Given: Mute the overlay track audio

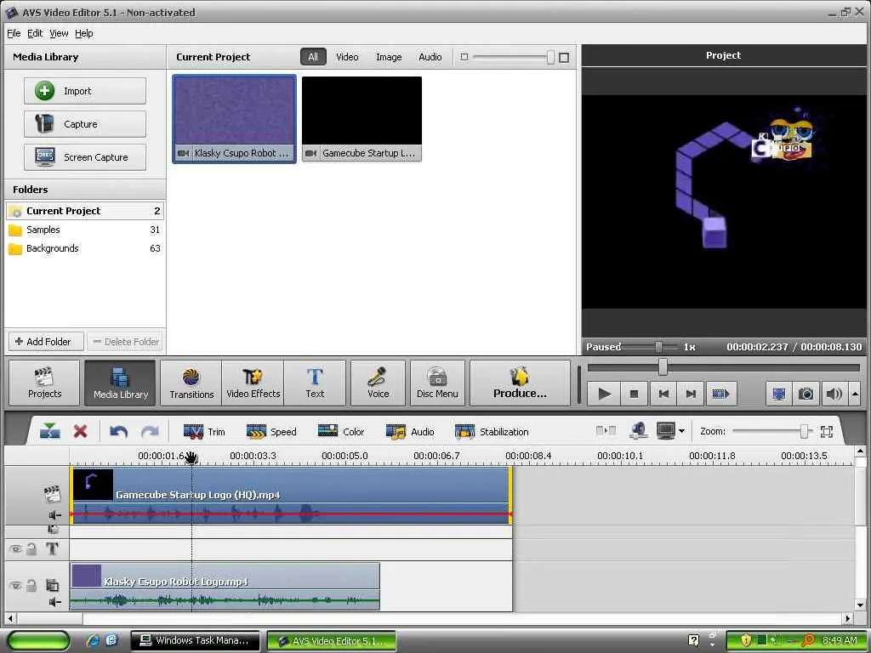Looking at the screenshot, I should [x=54, y=602].
